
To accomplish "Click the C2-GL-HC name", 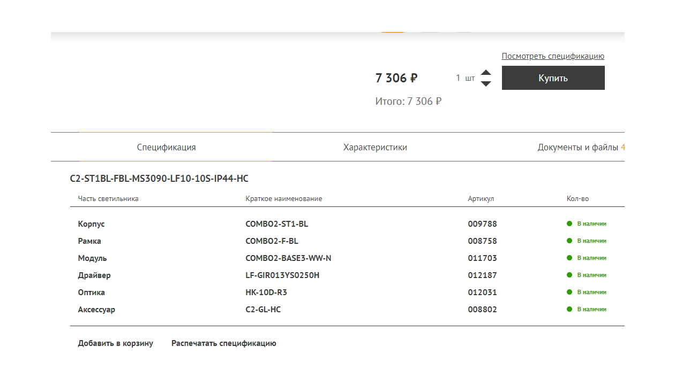I will click(263, 310).
